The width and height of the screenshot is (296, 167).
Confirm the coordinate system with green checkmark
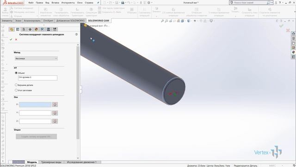click(x=11, y=39)
